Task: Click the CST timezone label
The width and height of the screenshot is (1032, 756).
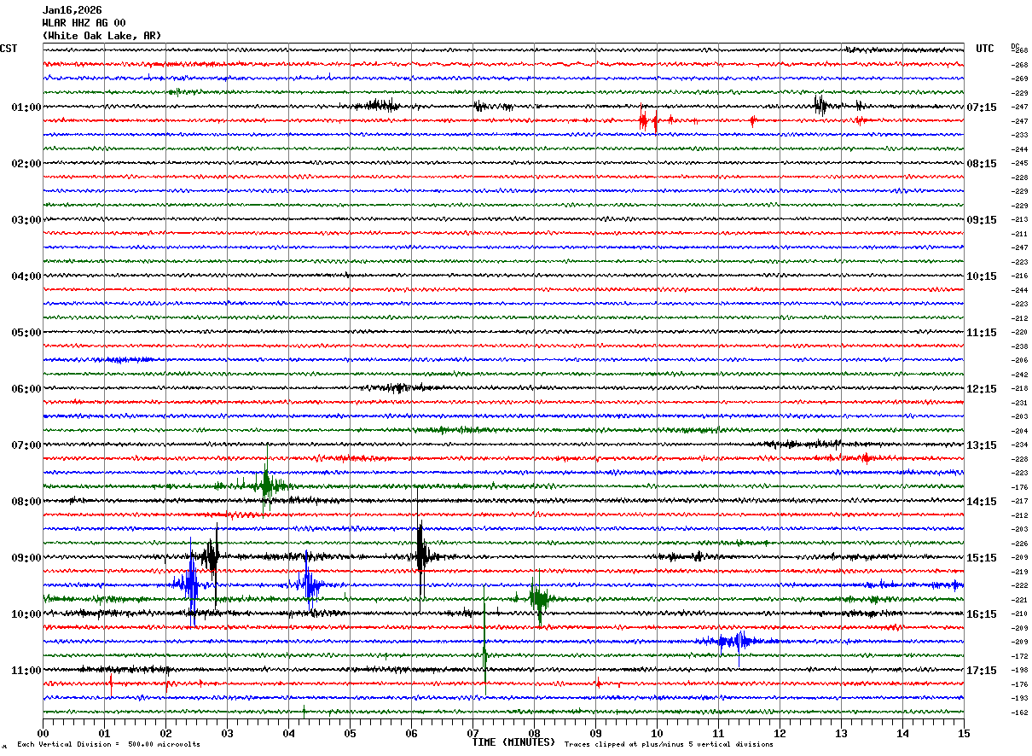Action: click(9, 49)
